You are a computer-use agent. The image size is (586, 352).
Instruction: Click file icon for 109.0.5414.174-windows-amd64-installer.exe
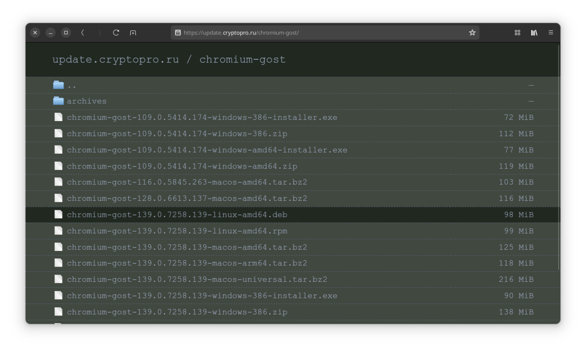pyautogui.click(x=58, y=150)
